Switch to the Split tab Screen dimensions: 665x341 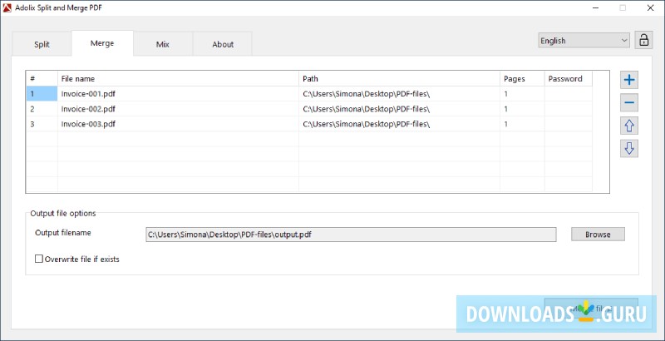42,44
